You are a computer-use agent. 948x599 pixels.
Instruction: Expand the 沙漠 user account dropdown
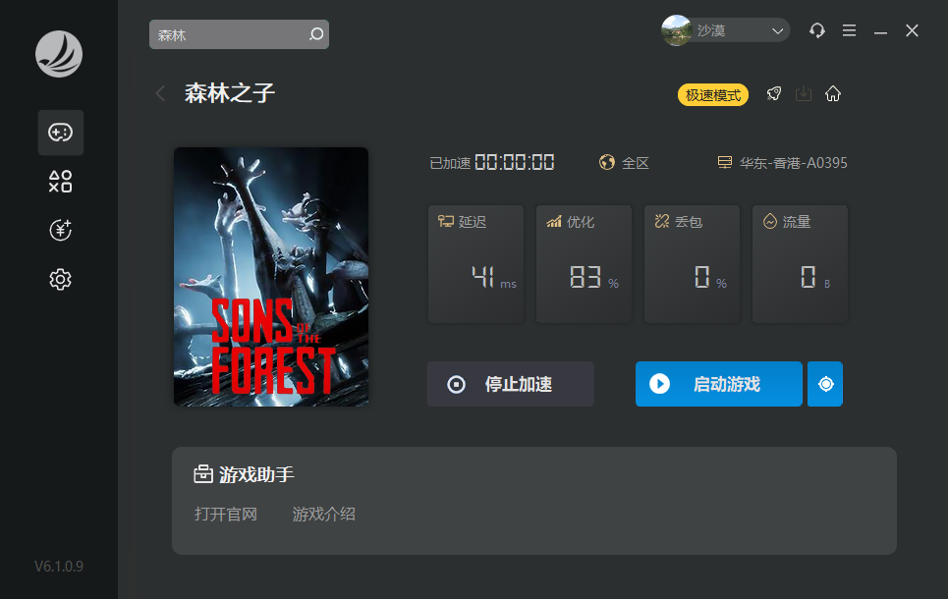pyautogui.click(x=726, y=30)
